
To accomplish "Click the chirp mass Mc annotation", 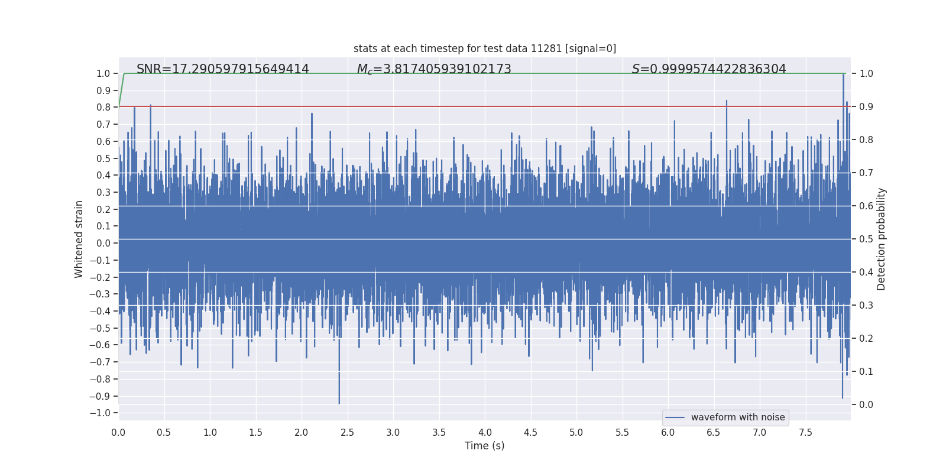I will pyautogui.click(x=433, y=69).
